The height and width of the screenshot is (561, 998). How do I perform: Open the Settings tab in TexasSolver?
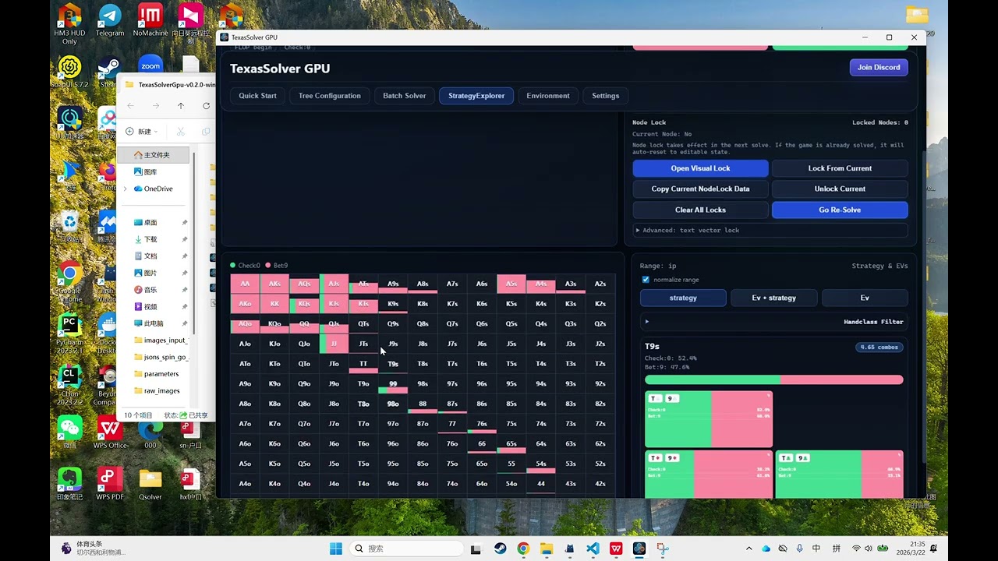(x=606, y=96)
